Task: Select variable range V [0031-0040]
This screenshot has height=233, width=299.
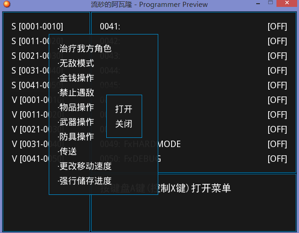Action: [38, 144]
